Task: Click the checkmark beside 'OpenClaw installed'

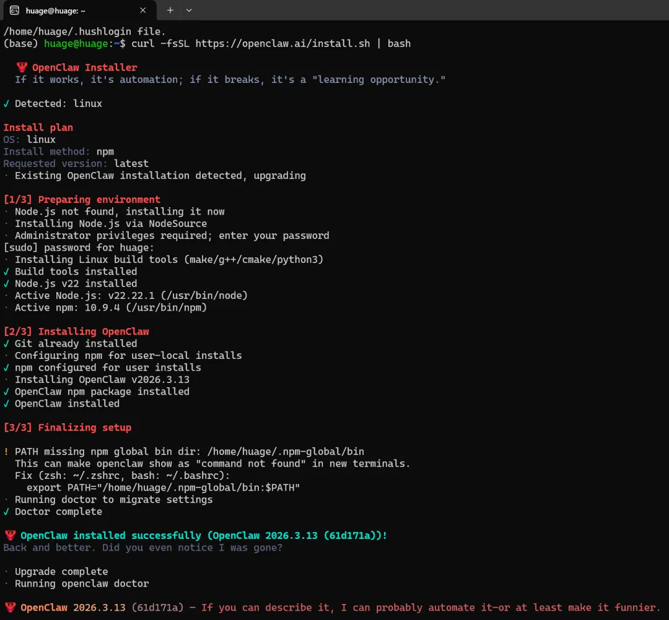Action: click(6, 403)
